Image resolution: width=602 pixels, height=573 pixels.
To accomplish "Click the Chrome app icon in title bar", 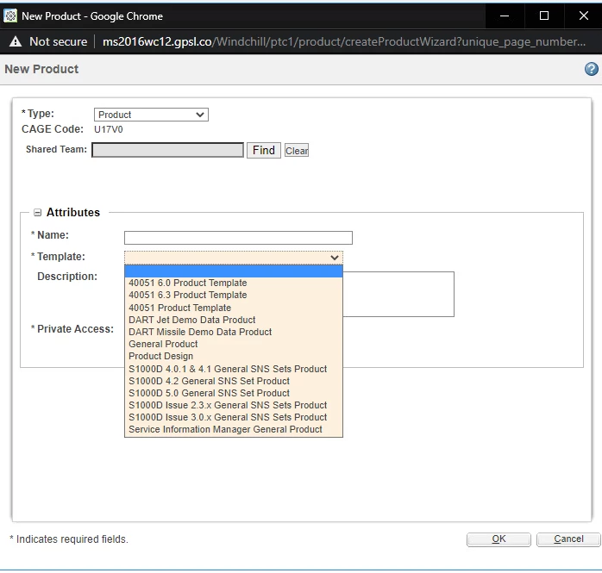I will [x=10, y=16].
